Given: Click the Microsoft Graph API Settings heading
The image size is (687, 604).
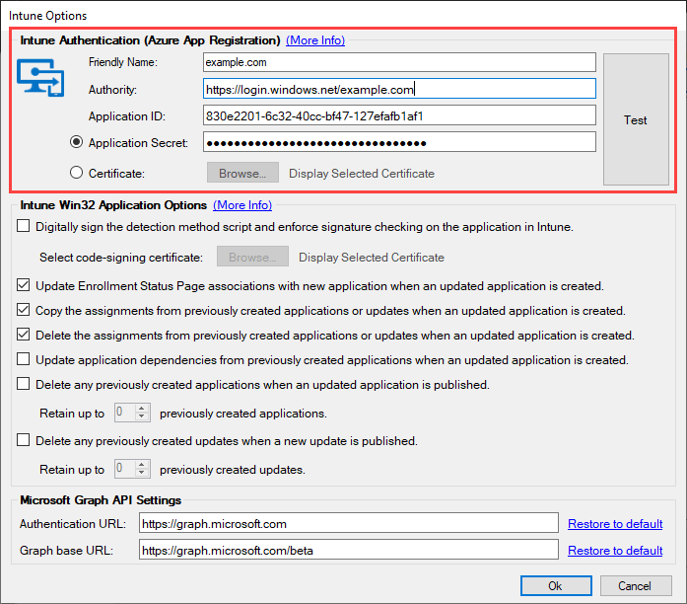Looking at the screenshot, I should click(x=101, y=500).
